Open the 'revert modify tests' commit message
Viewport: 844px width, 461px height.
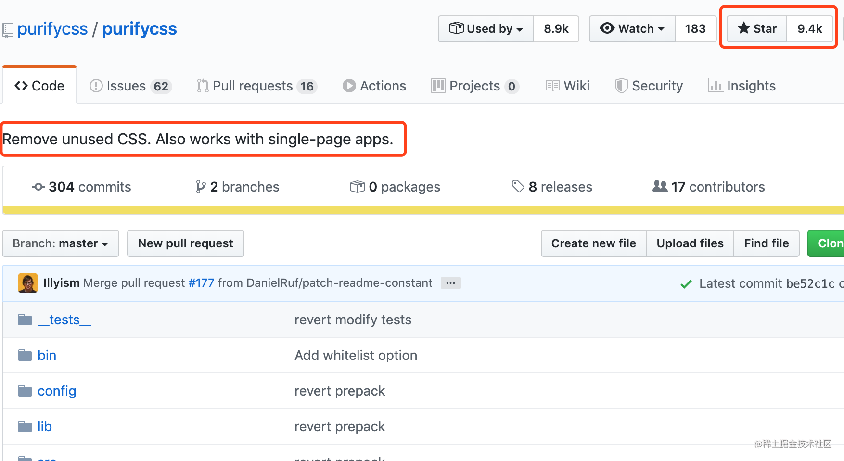(353, 320)
